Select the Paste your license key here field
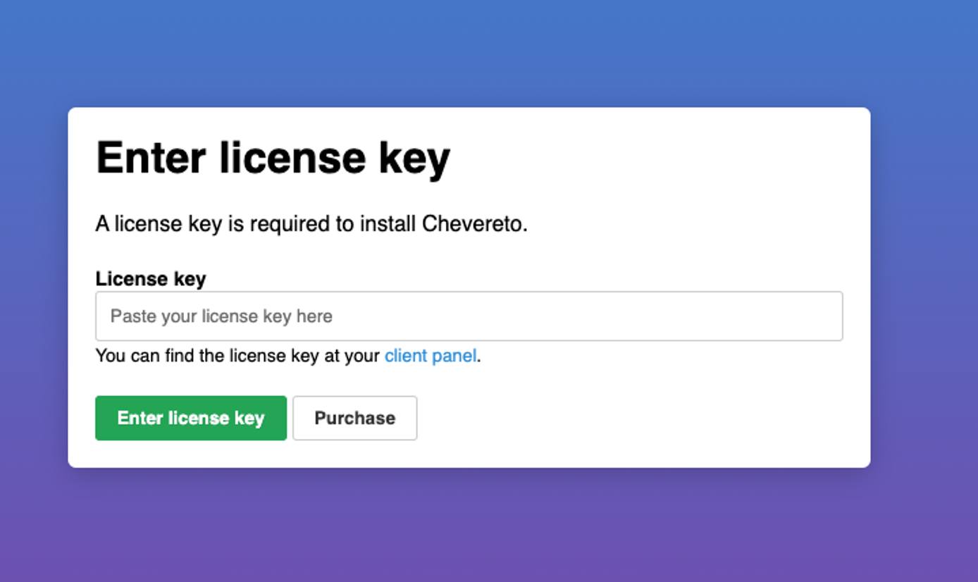The height and width of the screenshot is (582, 978). (469, 316)
